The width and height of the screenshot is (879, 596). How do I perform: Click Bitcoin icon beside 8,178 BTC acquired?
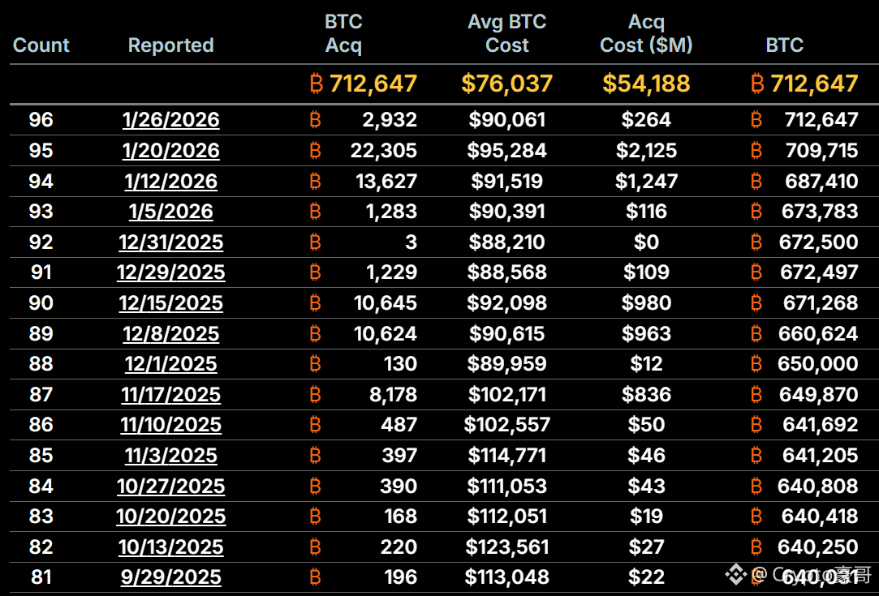(316, 395)
